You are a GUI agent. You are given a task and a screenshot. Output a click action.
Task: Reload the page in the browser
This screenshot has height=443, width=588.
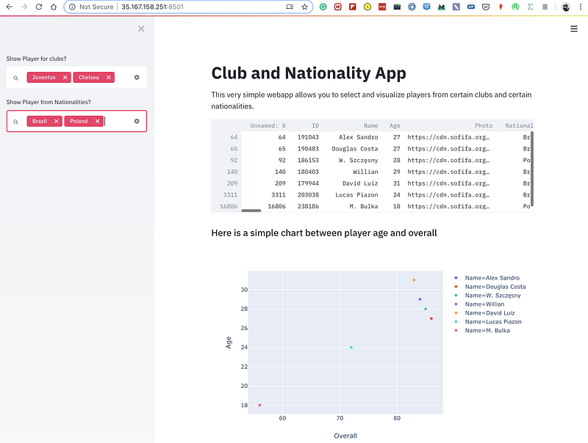[39, 7]
